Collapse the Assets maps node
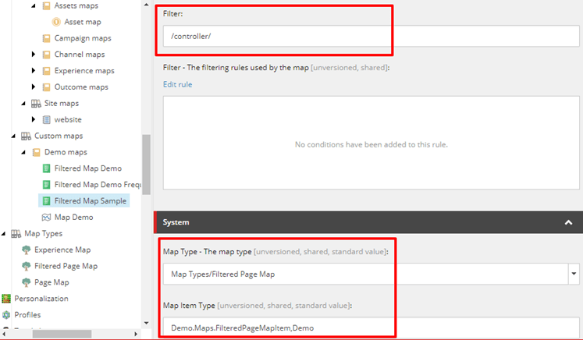The width and height of the screenshot is (583, 340). coord(34,6)
